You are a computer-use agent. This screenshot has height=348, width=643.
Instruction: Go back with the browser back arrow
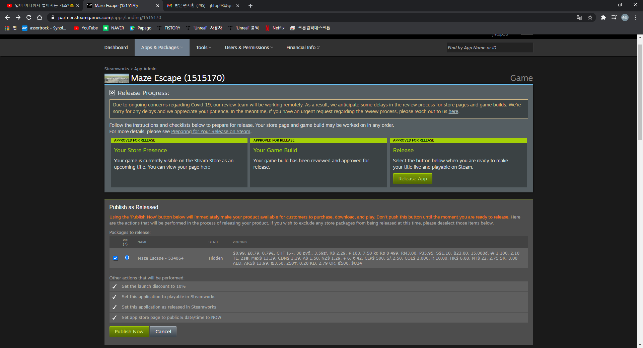tap(7, 17)
